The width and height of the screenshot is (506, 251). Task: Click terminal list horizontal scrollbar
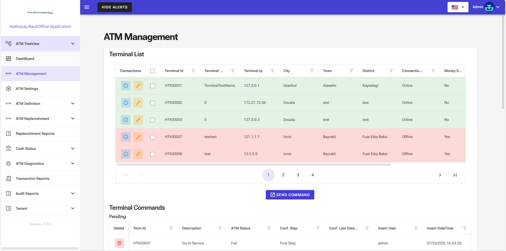pos(254,165)
